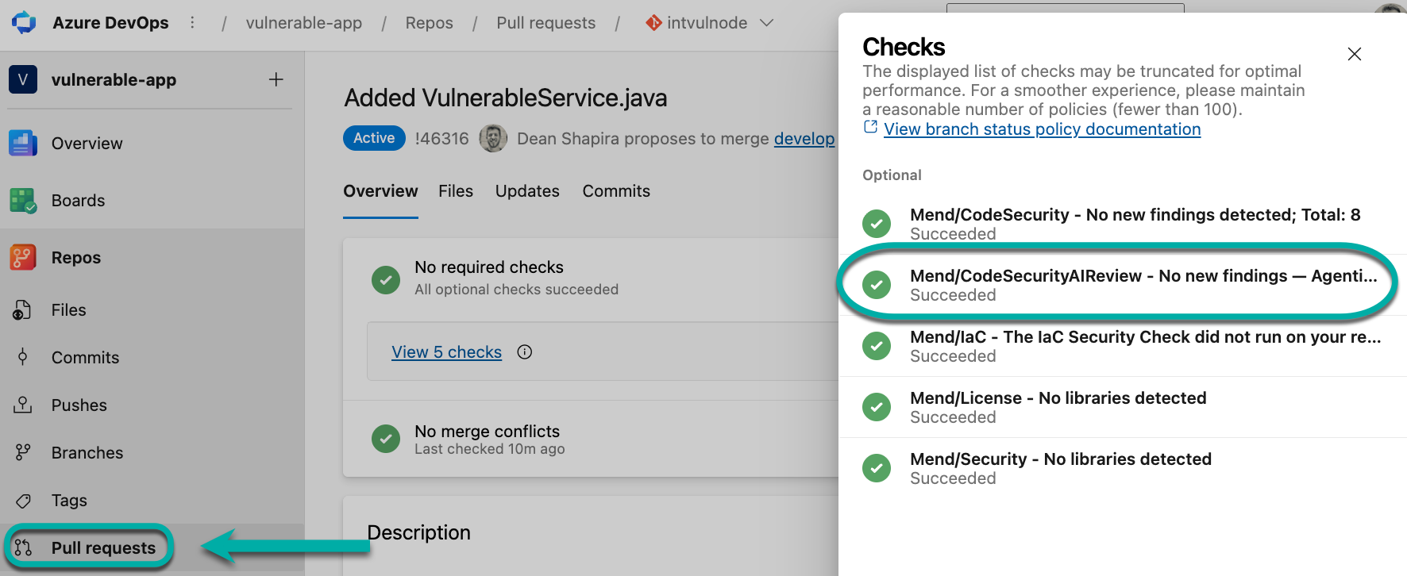Click the info icon beside View 5 checks
The height and width of the screenshot is (576, 1407).
(x=525, y=352)
